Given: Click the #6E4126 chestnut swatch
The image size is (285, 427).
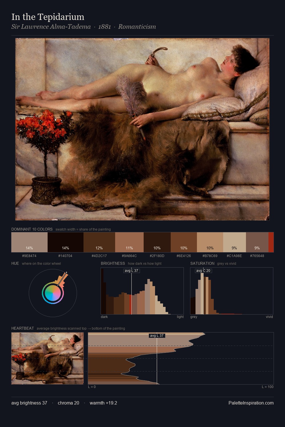Looking at the screenshot, I should [184, 242].
